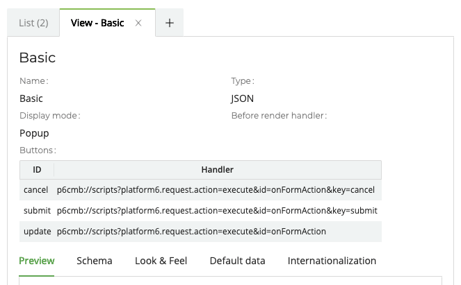Click the Basic name value
The width and height of the screenshot is (461, 285).
click(x=31, y=98)
